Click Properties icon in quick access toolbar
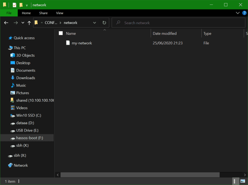Screen dimensions: 248x185 coord(15,5)
